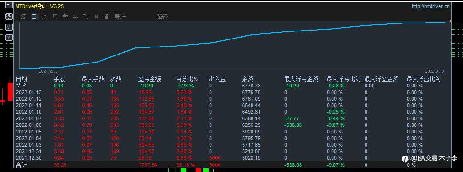The height and width of the screenshot is (172, 463).
Task: Click the 路径 path tab
Action: coord(162,17)
